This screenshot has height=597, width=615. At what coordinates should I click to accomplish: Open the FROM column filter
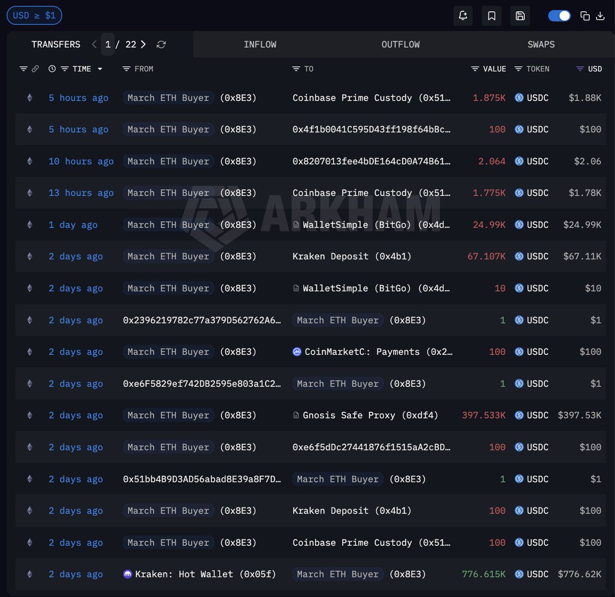tap(126, 69)
